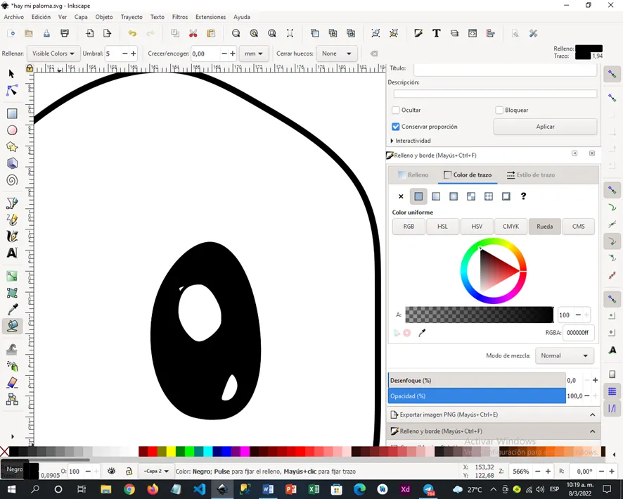Increase the Umbral value with plus
The image size is (623, 499).
point(133,53)
